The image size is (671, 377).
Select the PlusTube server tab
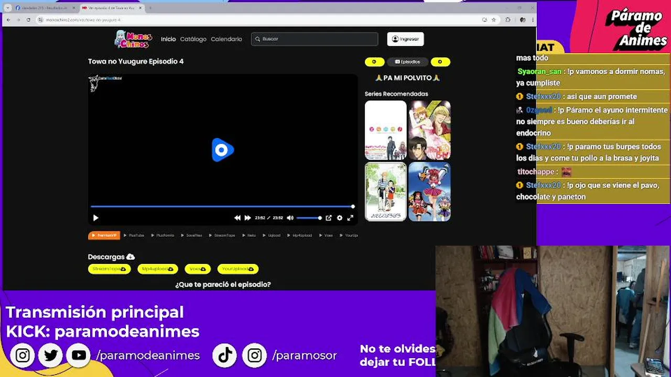[x=133, y=236]
